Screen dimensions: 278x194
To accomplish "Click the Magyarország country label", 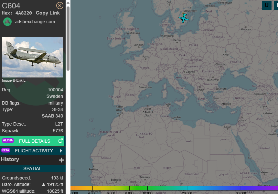I will [193, 66].
